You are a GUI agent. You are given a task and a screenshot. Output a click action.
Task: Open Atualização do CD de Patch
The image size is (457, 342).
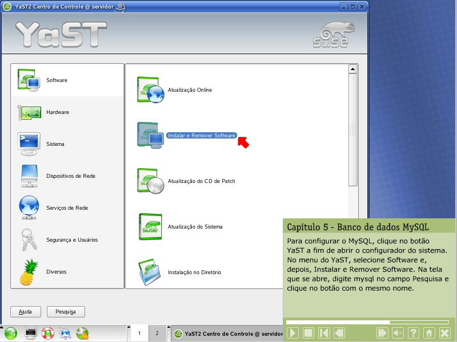[x=201, y=181]
